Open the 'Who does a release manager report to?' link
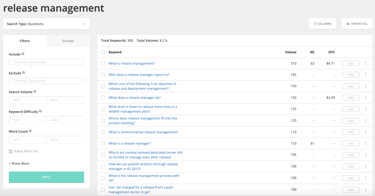The width and height of the screenshot is (375, 196). point(139,75)
